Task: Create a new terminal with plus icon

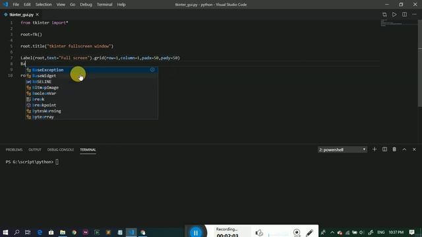Action: (x=375, y=149)
